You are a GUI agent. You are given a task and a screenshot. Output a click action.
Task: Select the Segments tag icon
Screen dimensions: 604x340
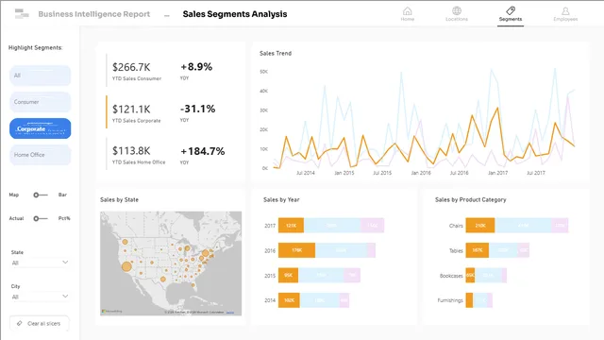click(x=511, y=10)
